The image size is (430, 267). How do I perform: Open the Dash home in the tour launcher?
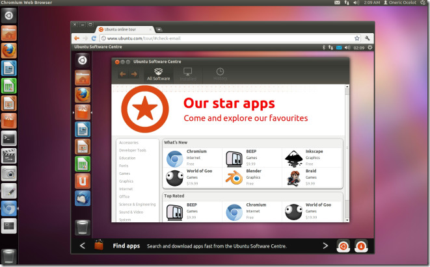(x=83, y=60)
